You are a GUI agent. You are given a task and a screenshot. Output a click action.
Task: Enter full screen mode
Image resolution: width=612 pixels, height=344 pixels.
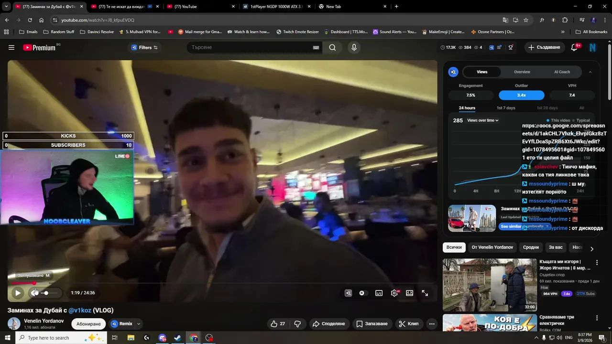(x=425, y=293)
